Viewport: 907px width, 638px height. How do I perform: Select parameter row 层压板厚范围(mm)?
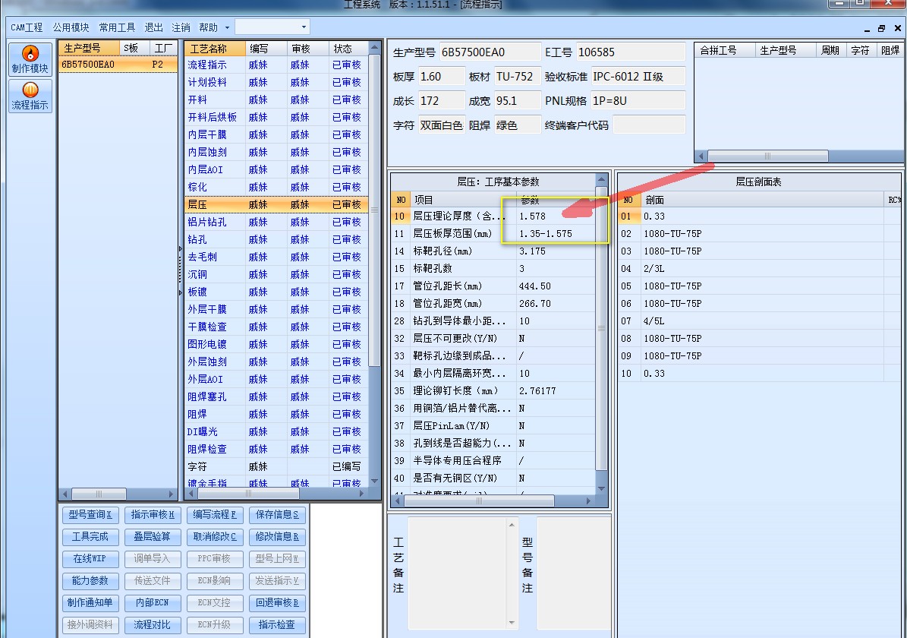(493, 234)
